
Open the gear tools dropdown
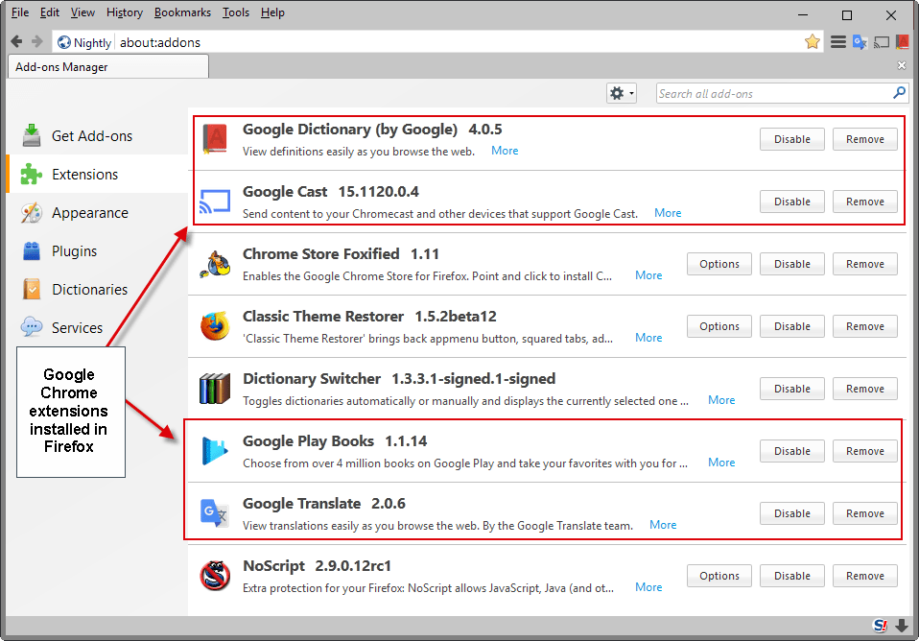621,93
